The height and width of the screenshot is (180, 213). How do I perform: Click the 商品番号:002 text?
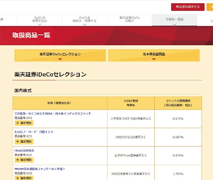[x=23, y=118]
